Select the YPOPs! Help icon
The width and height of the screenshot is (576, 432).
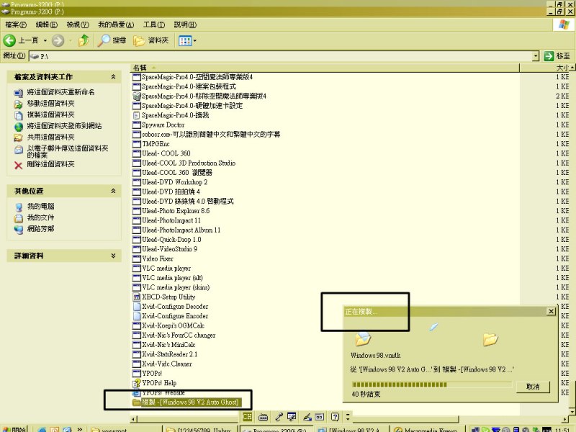tap(137, 383)
